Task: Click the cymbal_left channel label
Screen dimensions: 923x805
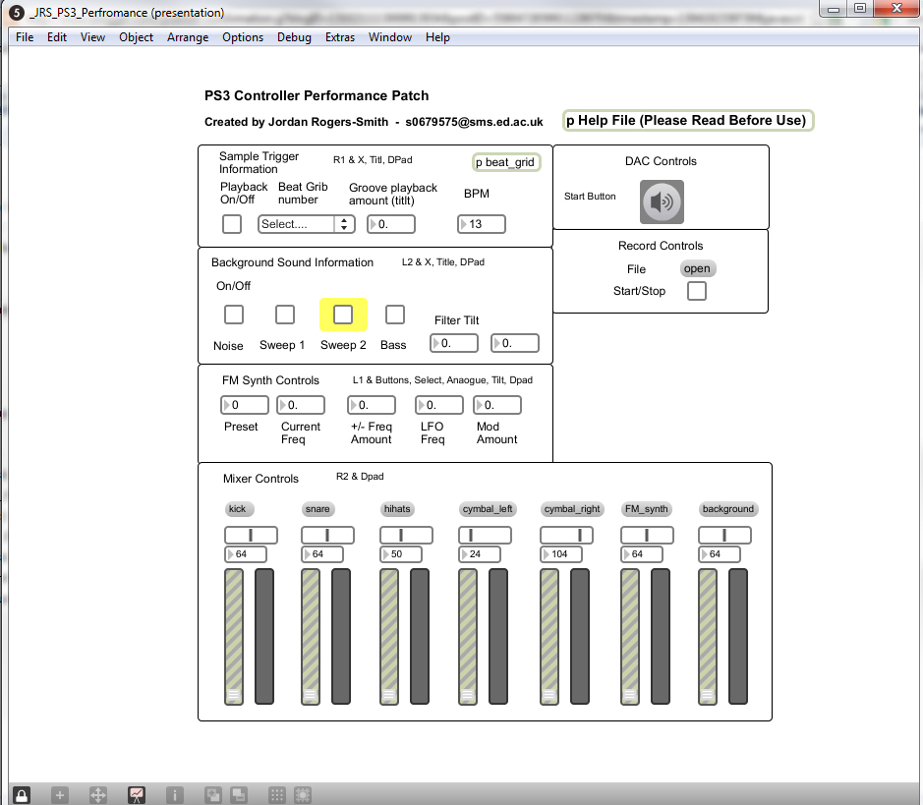Action: pos(488,509)
